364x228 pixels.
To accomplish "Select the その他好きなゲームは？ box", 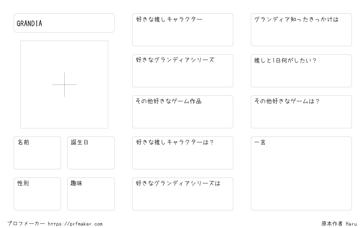I will (x=301, y=112).
